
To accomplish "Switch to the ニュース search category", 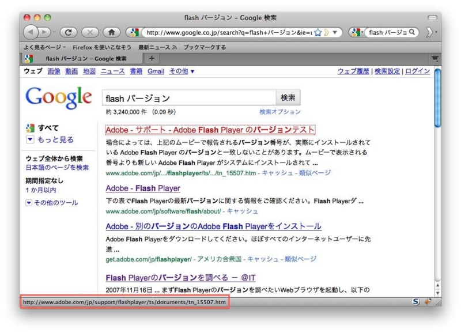I will tap(112, 71).
